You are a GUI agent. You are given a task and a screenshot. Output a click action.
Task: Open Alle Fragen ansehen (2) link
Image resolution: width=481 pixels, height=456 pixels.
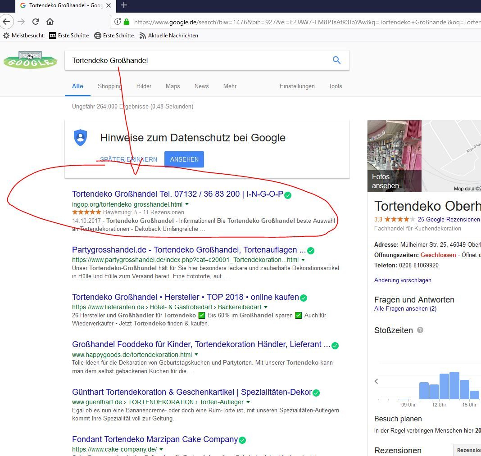click(405, 308)
